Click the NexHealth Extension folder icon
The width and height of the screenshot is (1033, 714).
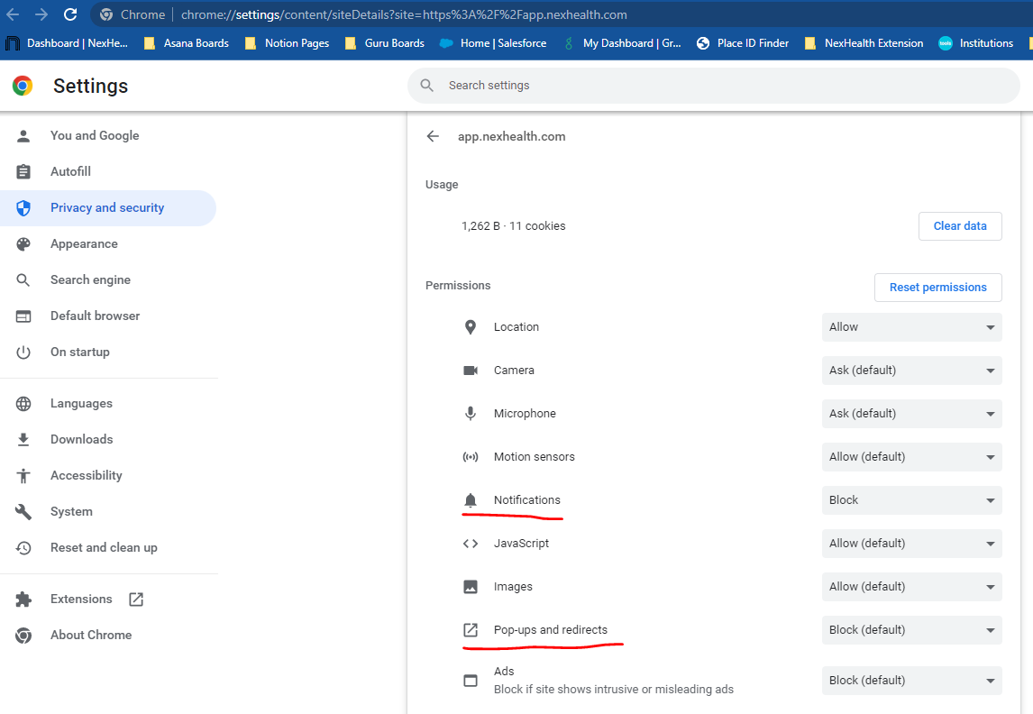[x=810, y=43]
